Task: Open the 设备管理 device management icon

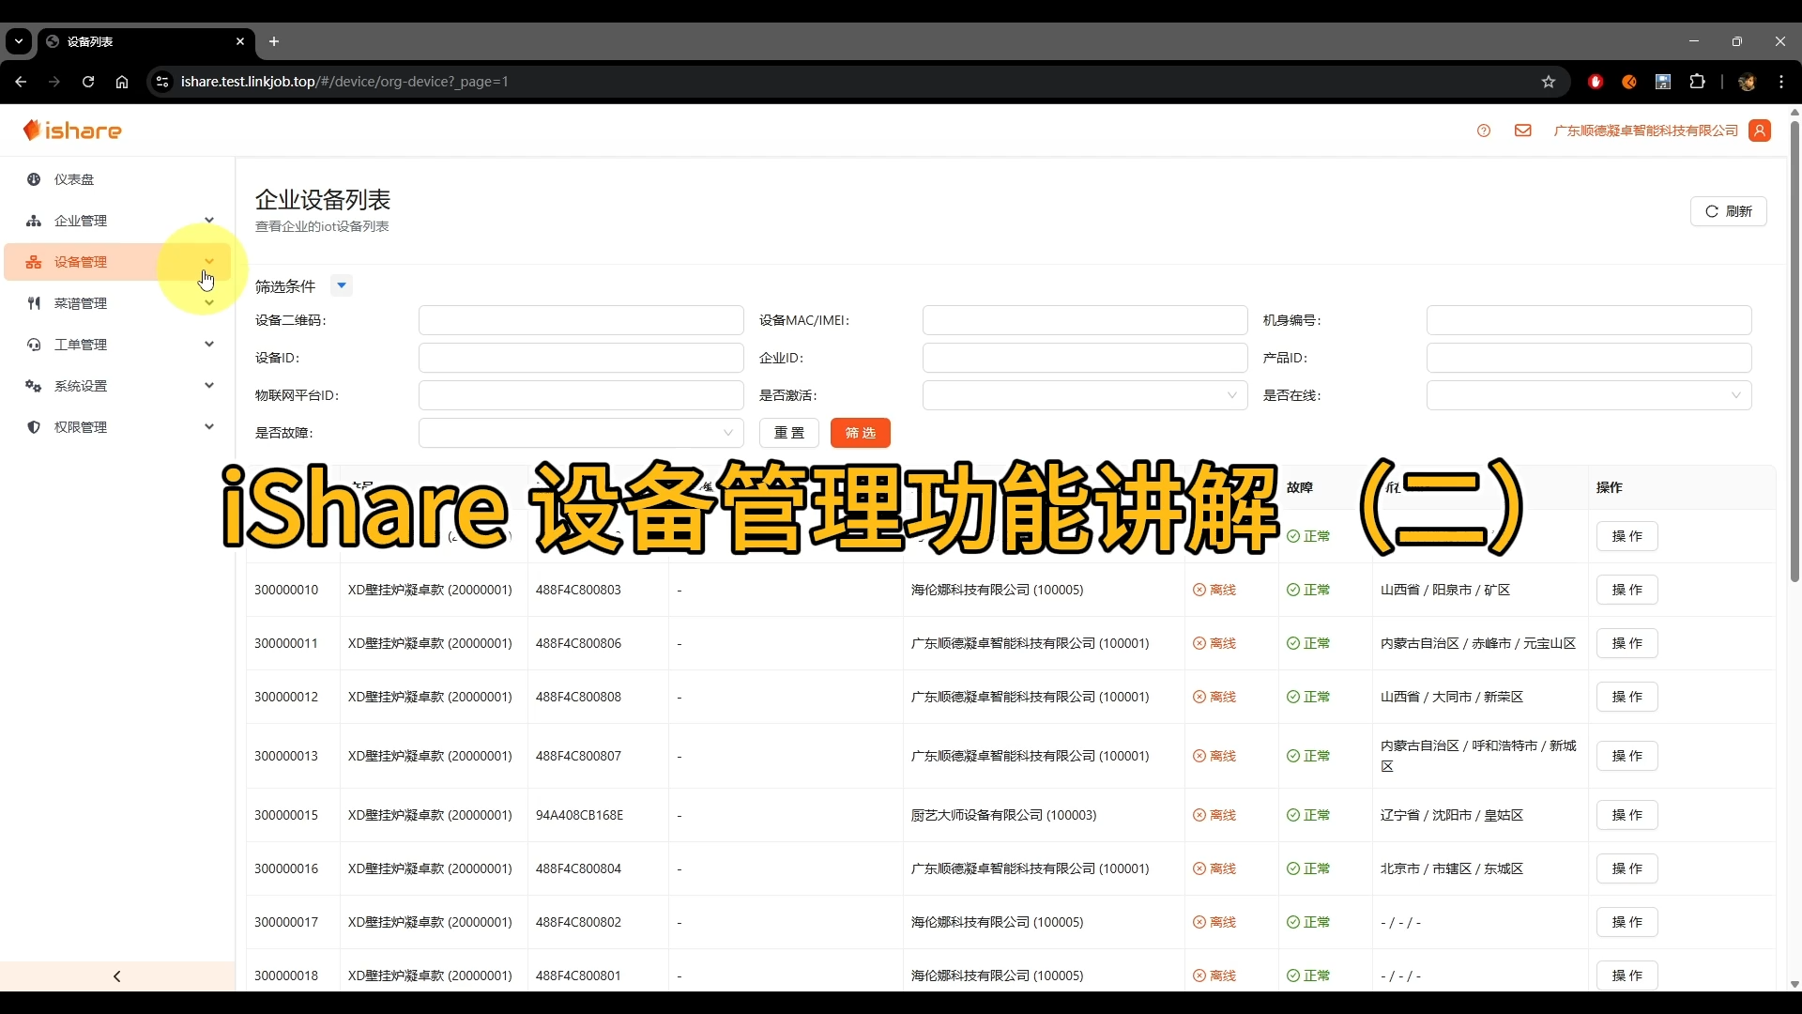Action: pyautogui.click(x=34, y=262)
